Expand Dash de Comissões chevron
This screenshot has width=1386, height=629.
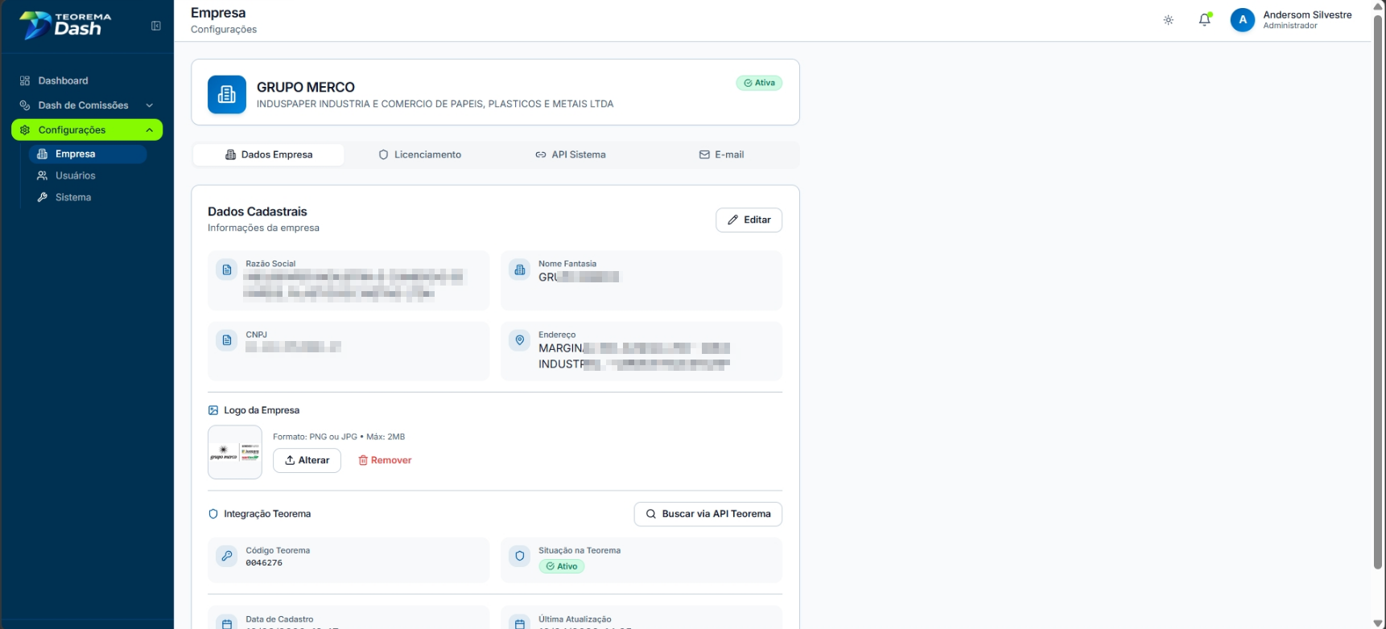coord(149,105)
